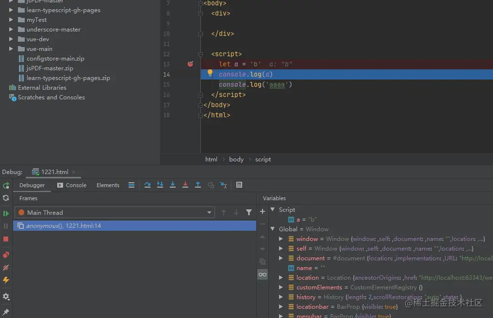493x318 pixels.
Task: Expand the vue-dev folder
Action: tap(11, 39)
